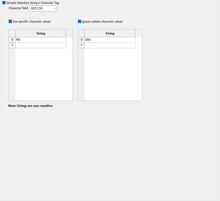This screenshot has height=201, width=220.
Task: Select the GRV cell in ignore values table
Action: click(x=110, y=40)
